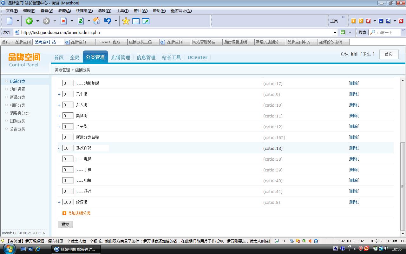Open the address bar URL history dropdown
The image size is (406, 254).
(335, 32)
